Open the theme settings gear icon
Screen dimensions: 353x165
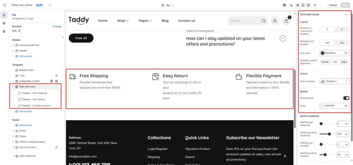[x=4, y=23]
